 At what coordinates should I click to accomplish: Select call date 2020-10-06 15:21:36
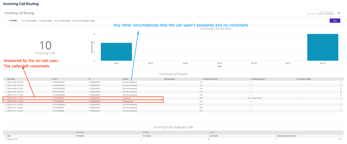coord(15,85)
